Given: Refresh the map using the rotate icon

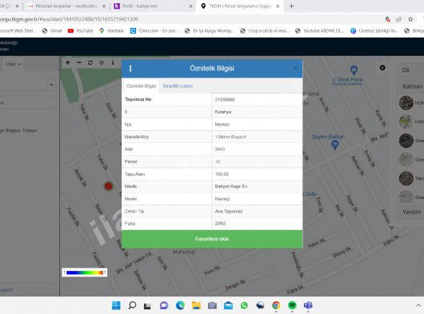Looking at the screenshot, I should [90, 62].
